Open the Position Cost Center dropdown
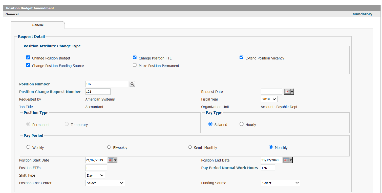Screen dimensions: 382x193 [x=105, y=183]
